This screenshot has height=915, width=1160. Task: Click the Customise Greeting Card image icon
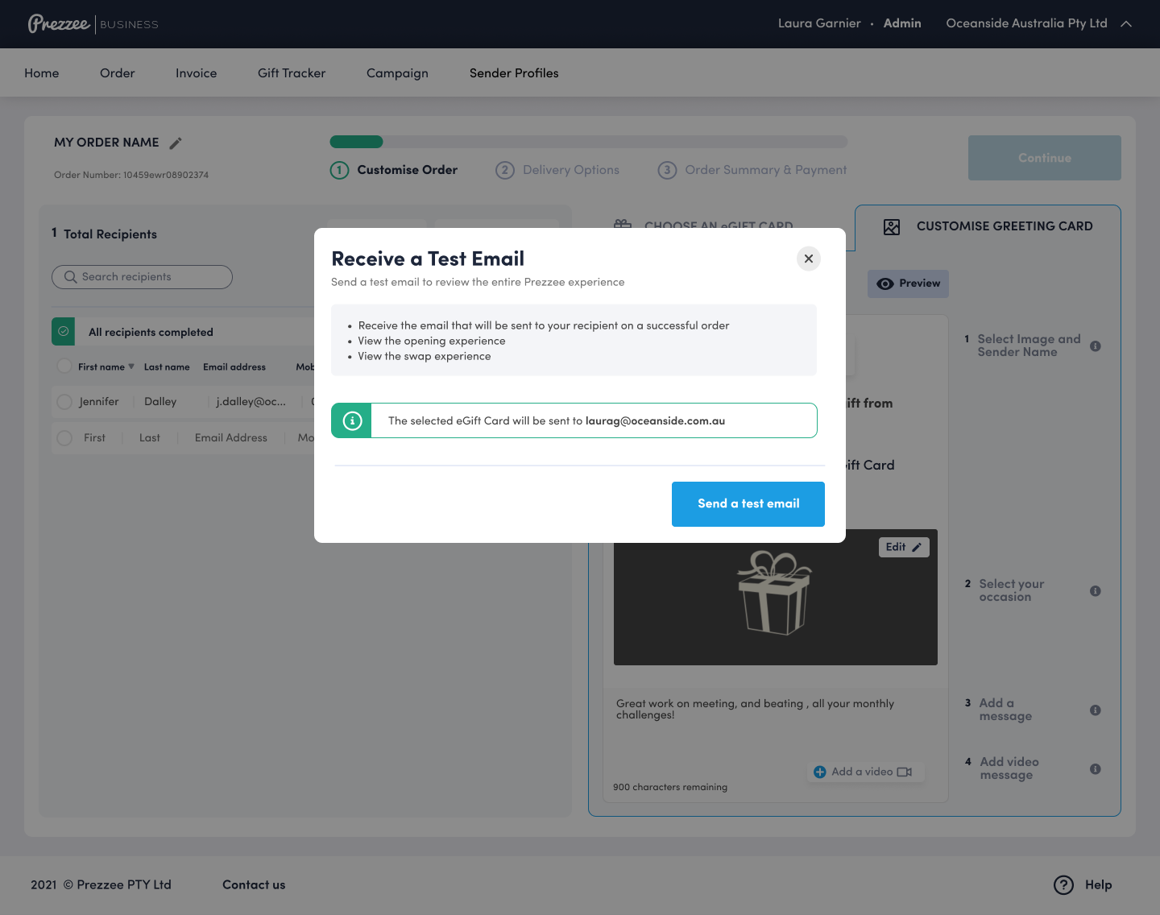coord(892,227)
